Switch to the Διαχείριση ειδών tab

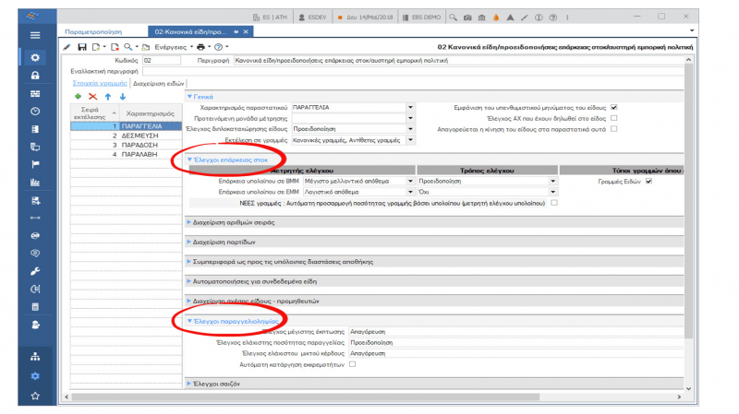click(158, 83)
